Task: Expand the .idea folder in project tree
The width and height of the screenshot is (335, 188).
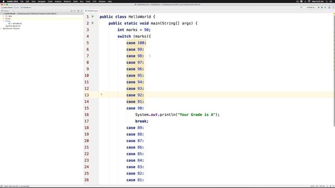Action: pos(4,16)
